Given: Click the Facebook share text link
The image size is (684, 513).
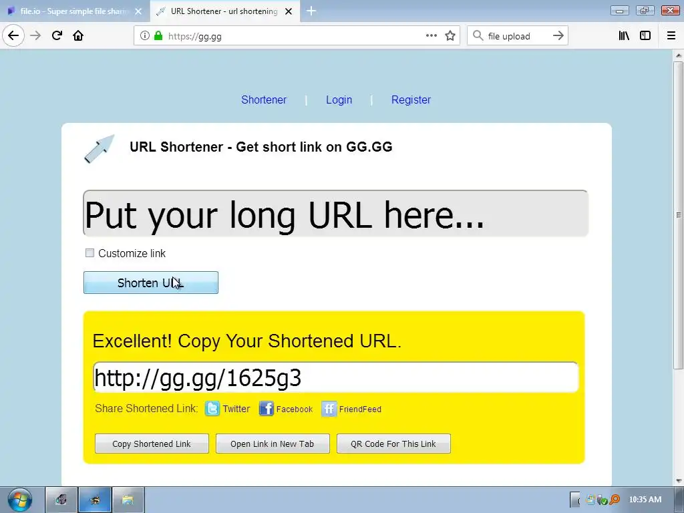Looking at the screenshot, I should pyautogui.click(x=295, y=409).
